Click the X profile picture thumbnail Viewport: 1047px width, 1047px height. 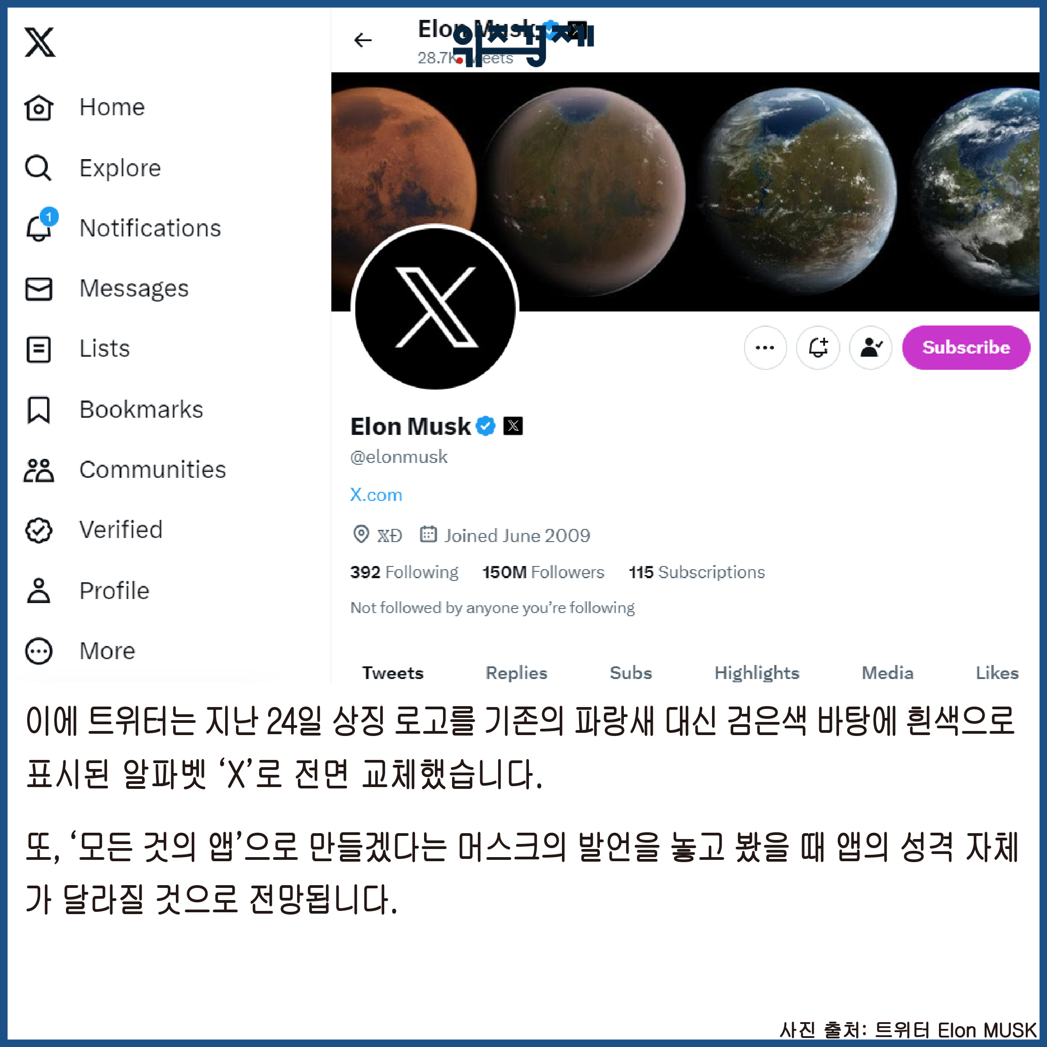(x=434, y=307)
